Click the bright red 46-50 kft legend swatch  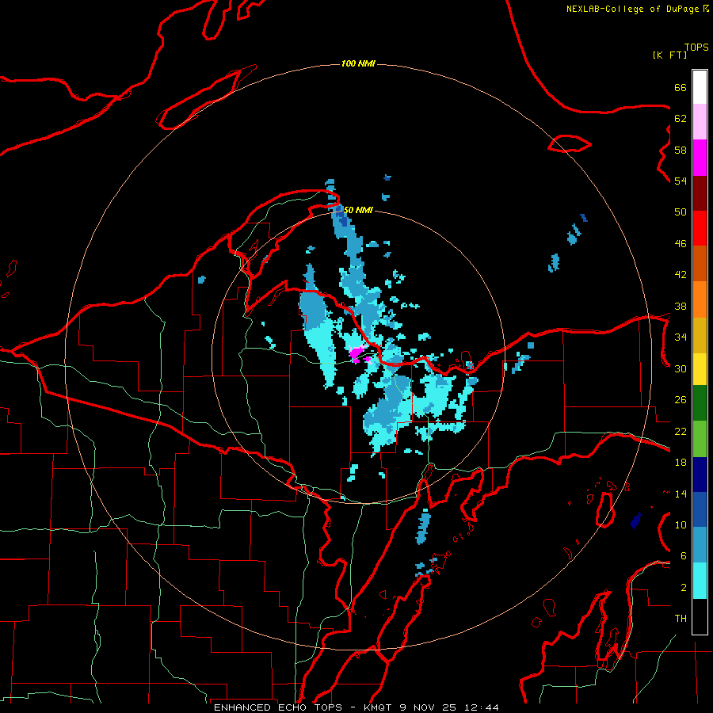700,228
